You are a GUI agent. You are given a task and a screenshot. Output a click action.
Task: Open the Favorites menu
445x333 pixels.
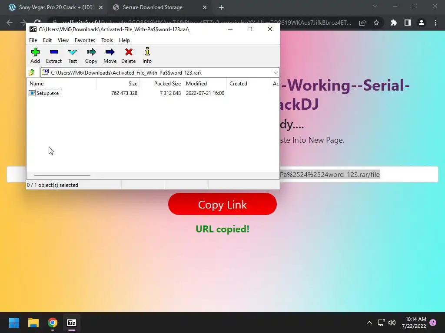pyautogui.click(x=85, y=40)
